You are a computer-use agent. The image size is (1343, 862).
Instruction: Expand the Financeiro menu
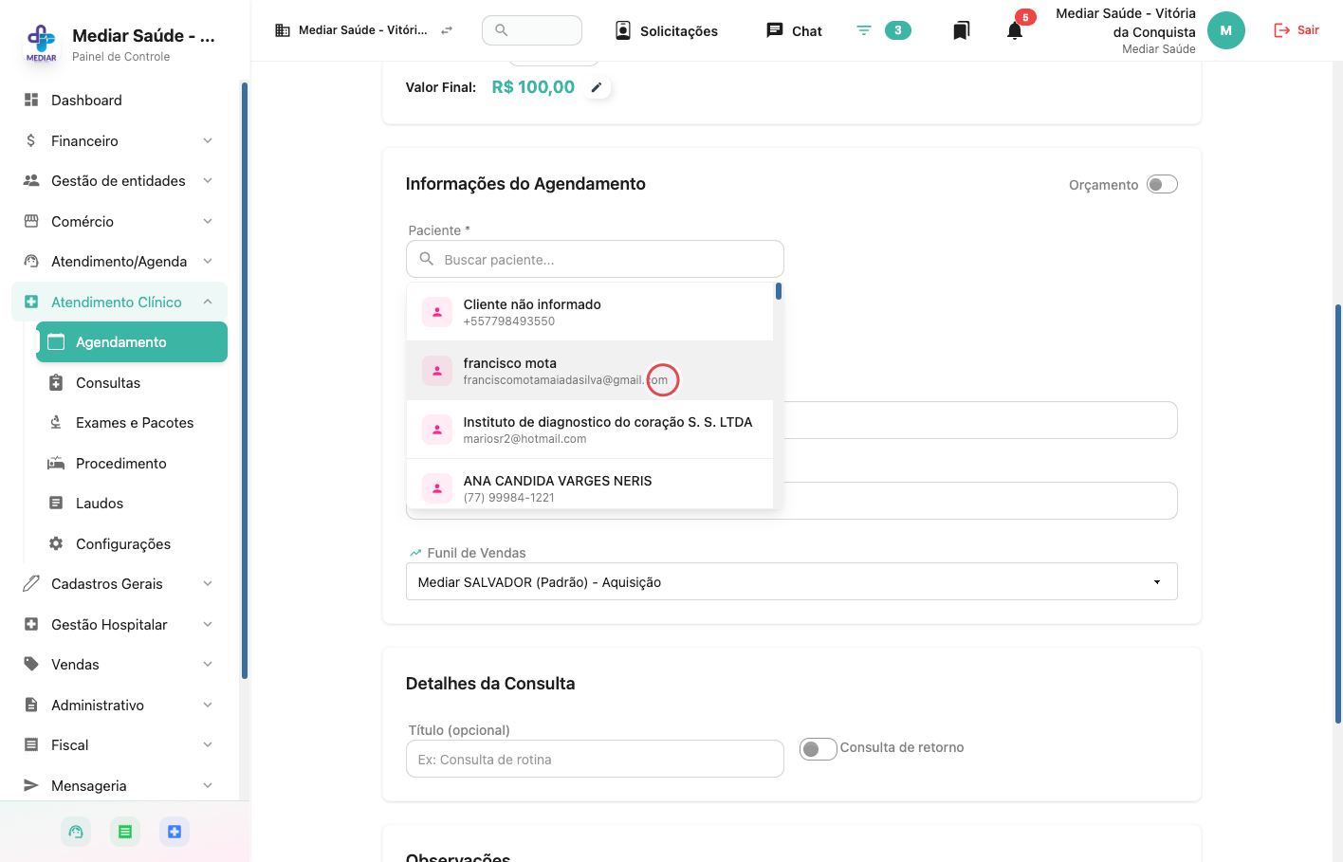tap(120, 140)
